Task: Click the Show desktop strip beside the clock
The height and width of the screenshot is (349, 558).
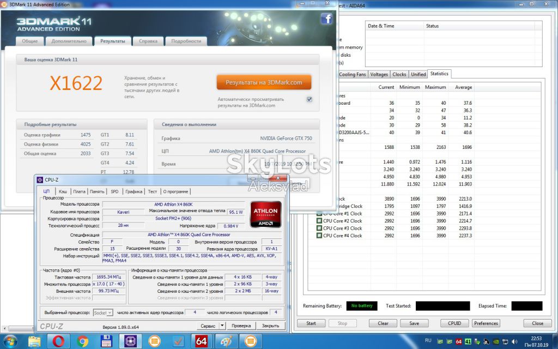Action: [x=555, y=341]
